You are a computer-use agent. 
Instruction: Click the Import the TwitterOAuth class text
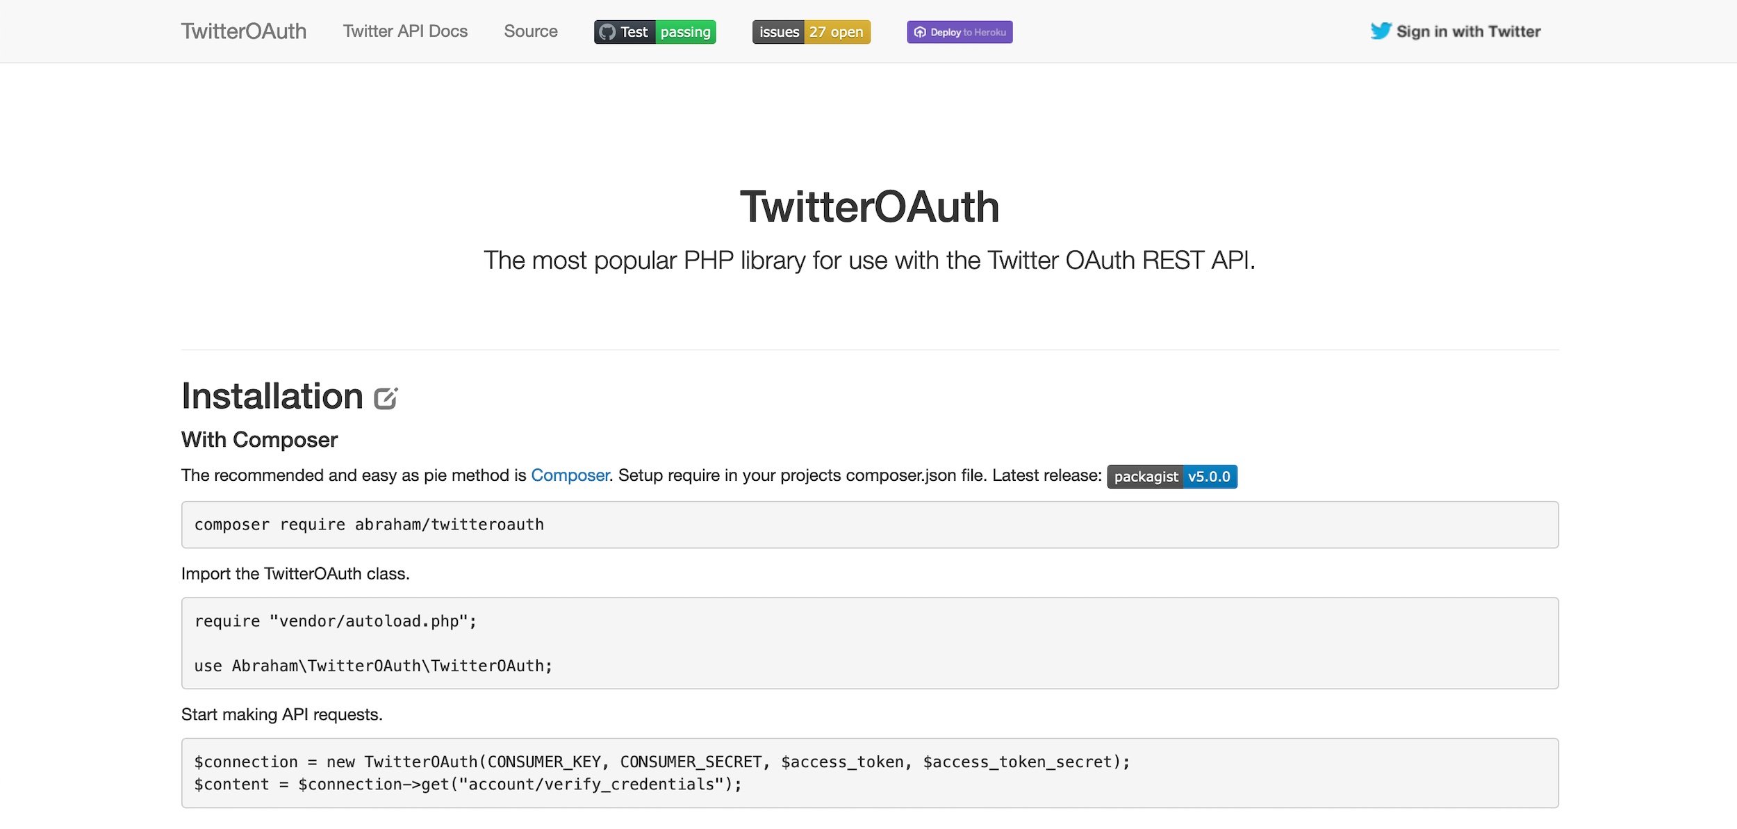point(295,574)
